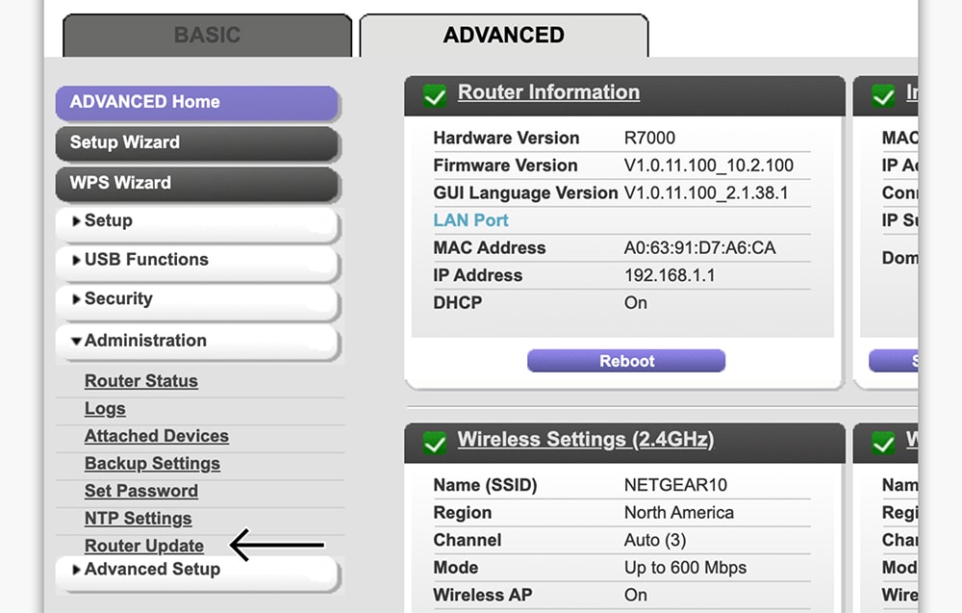Click the DHCP row label
962x613 pixels.
coord(458,303)
